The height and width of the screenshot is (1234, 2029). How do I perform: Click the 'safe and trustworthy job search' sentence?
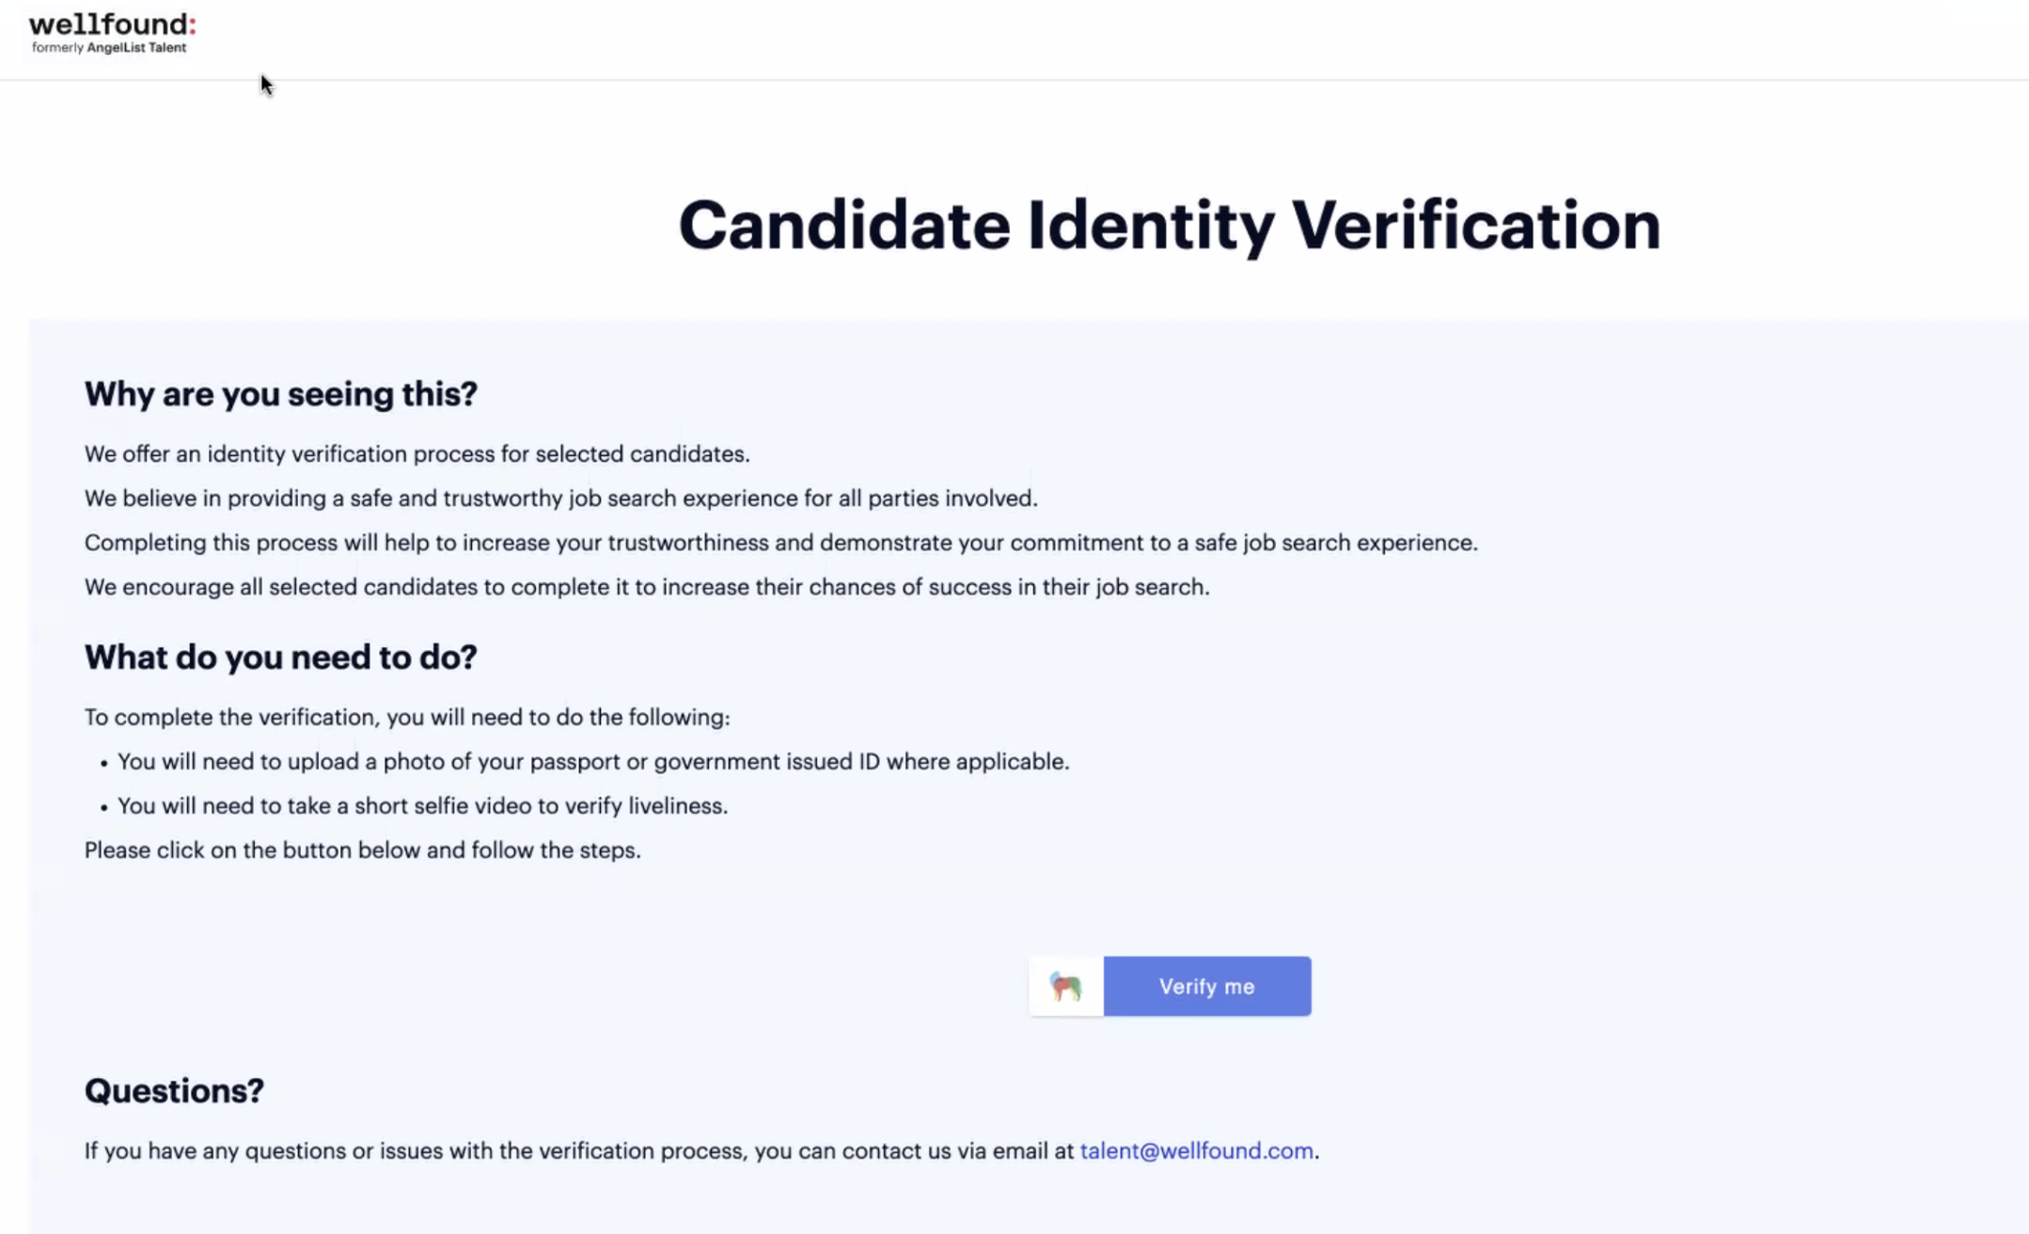560,498
